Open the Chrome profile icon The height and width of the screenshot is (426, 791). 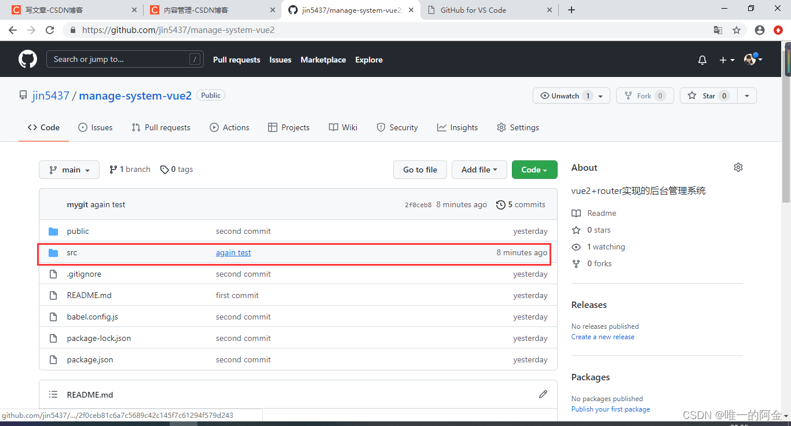(x=760, y=30)
